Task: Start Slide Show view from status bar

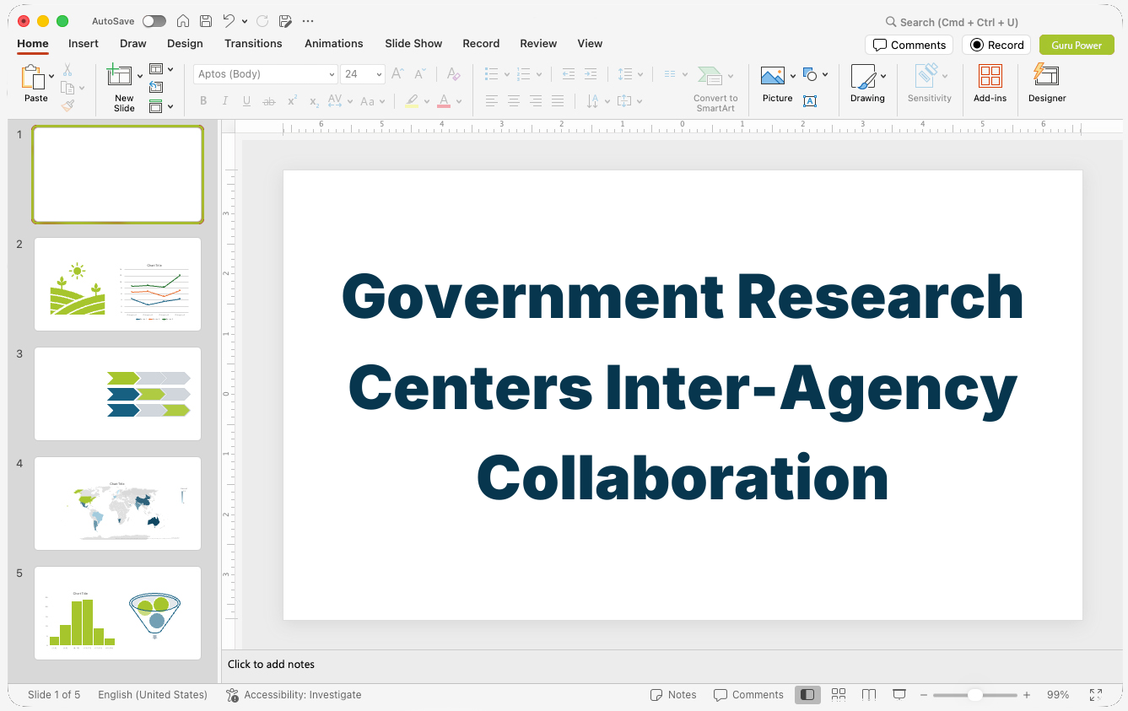Action: [x=899, y=695]
